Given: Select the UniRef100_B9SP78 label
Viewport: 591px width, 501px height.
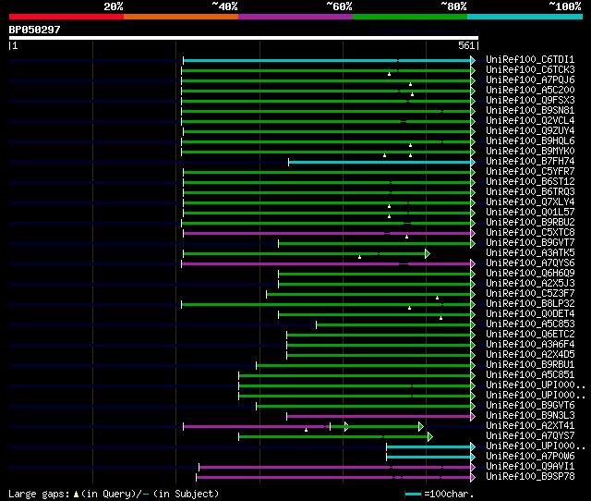Looking at the screenshot, I should pos(530,477).
